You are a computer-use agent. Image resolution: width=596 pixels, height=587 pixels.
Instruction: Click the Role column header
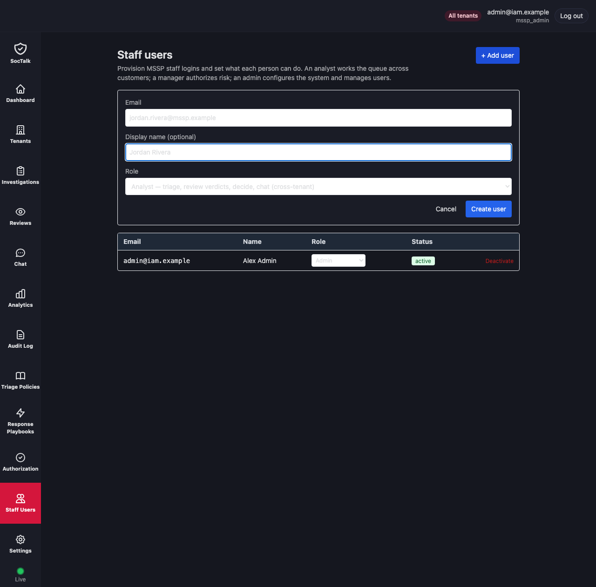[x=318, y=242]
